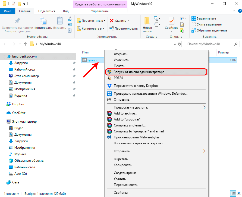Click Вырезать in context menu
Viewport: 242px width, 197px height.
click(x=121, y=159)
